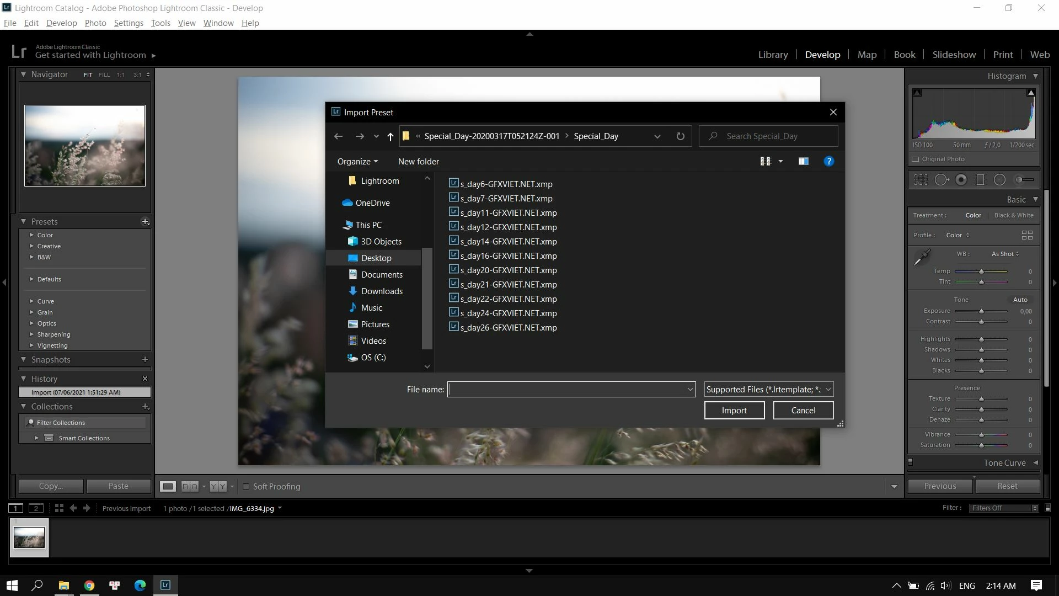This screenshot has width=1059, height=596.
Task: Select the Red Eye Correction tool
Action: click(x=961, y=180)
